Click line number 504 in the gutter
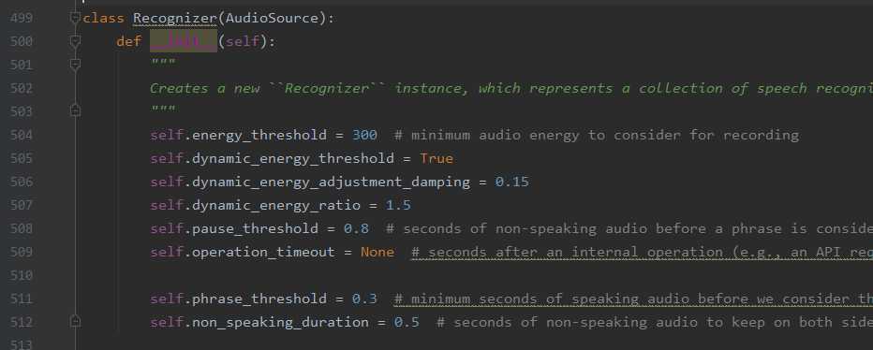Viewport: 873px width, 350px height. [x=22, y=135]
